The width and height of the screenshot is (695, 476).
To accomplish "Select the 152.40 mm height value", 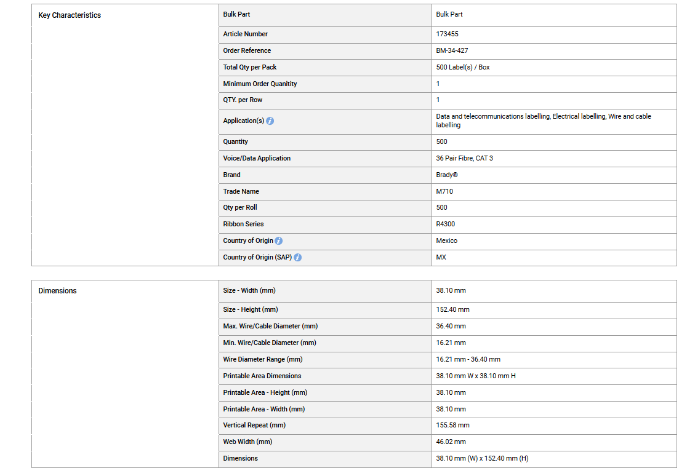I will (x=452, y=309).
